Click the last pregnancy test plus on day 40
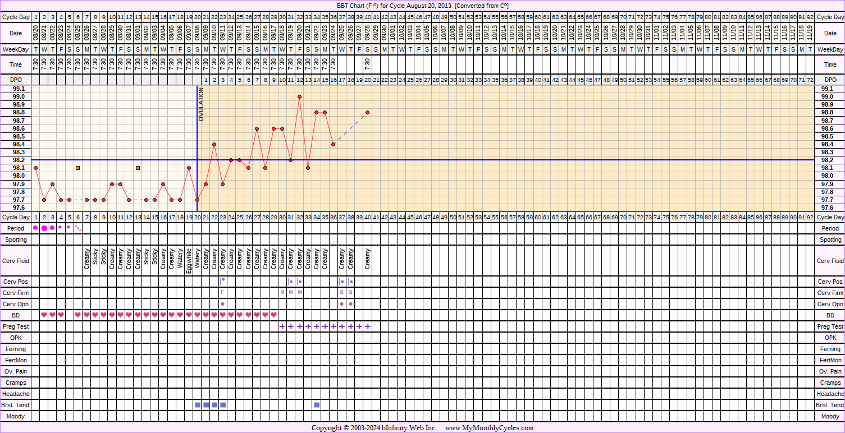 click(x=368, y=326)
